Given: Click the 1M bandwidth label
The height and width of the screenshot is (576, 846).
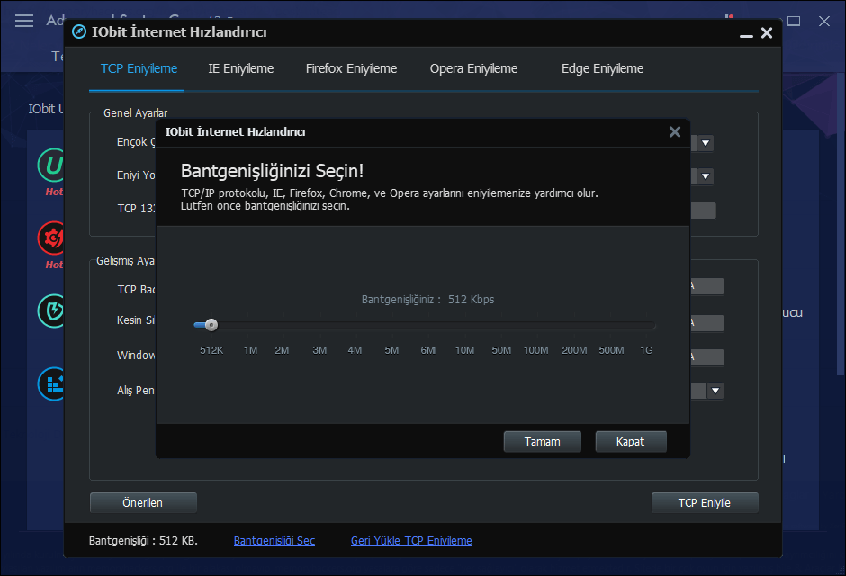Looking at the screenshot, I should click(x=250, y=351).
